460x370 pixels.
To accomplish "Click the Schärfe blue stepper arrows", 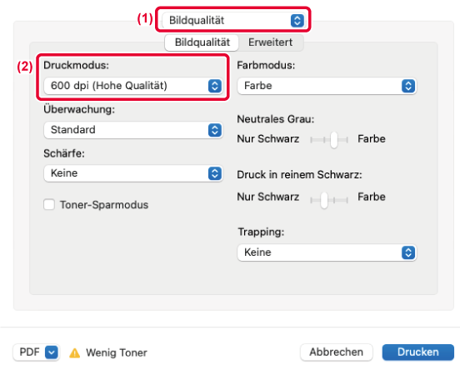I will (x=215, y=173).
